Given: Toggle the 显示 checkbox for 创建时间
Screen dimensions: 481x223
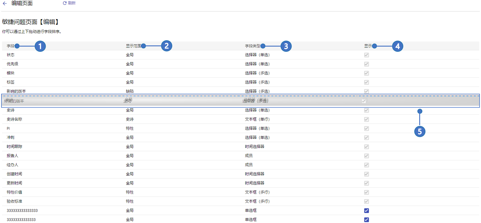Looking at the screenshot, I should pos(367,174).
